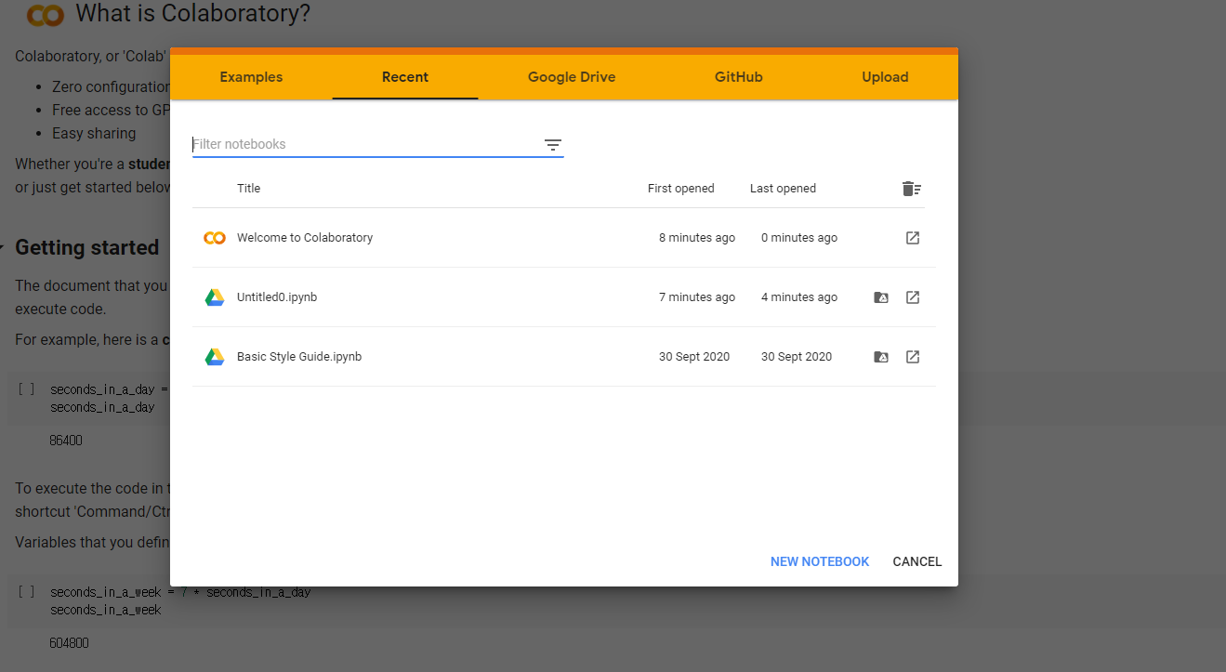Click the 'What is Colaboratory?' heading in the background page
Screen dimensions: 1226x672
192,14
